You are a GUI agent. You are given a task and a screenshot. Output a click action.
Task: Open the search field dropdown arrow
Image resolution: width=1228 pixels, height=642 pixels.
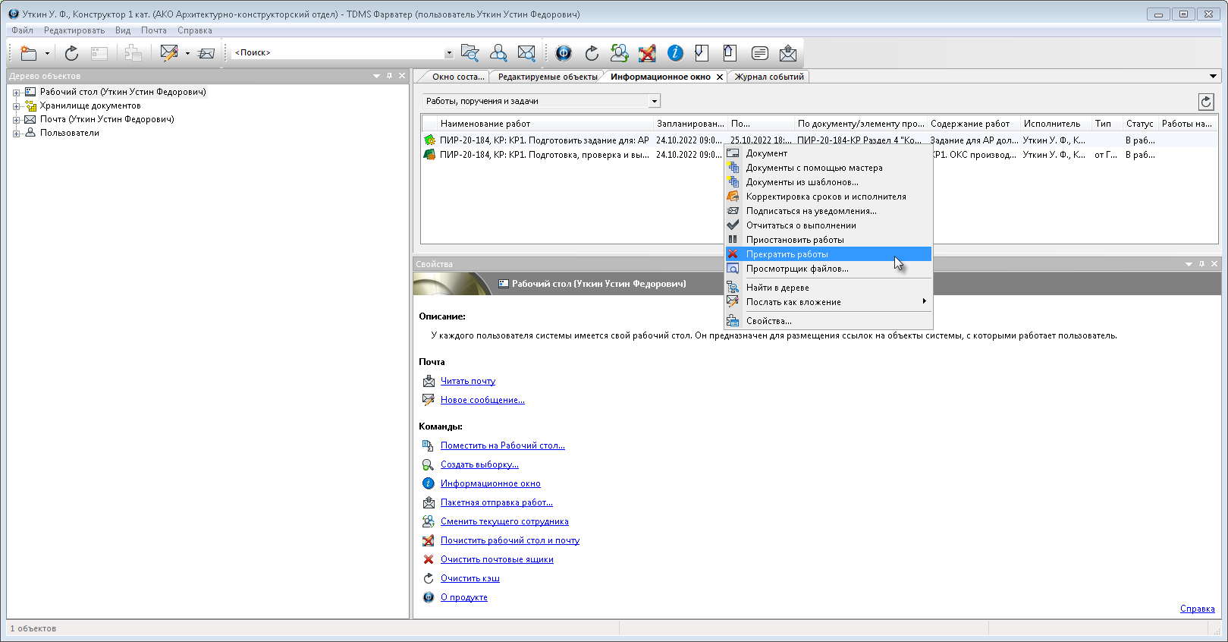(448, 53)
